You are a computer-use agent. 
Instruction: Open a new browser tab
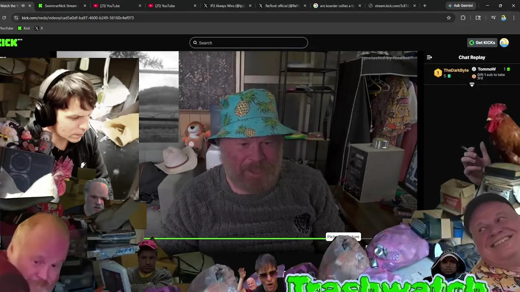pos(425,6)
